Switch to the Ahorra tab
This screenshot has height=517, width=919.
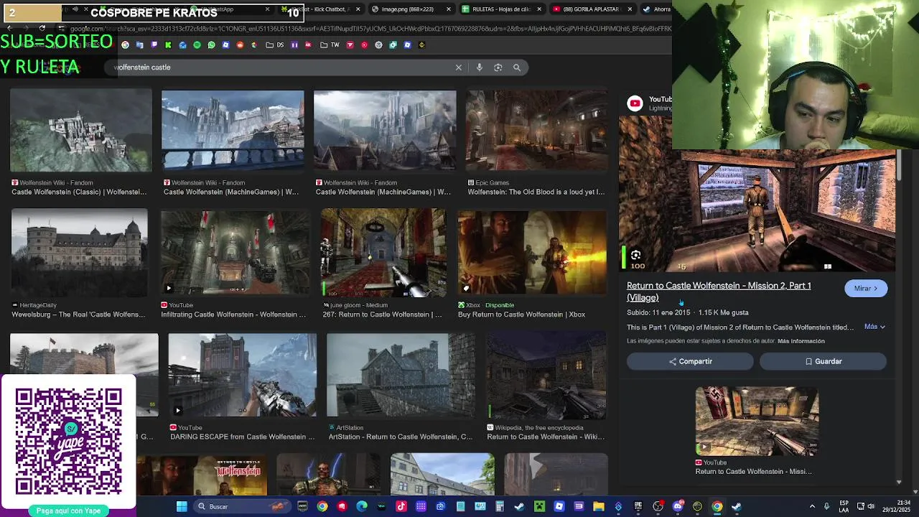pyautogui.click(x=657, y=9)
